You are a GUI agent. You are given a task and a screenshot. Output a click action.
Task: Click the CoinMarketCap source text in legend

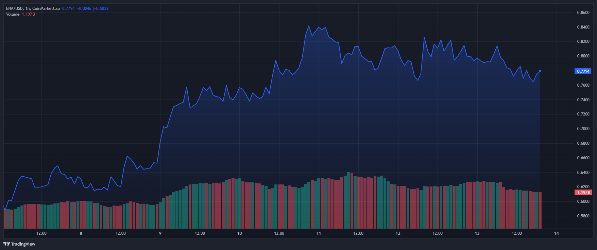pos(46,8)
